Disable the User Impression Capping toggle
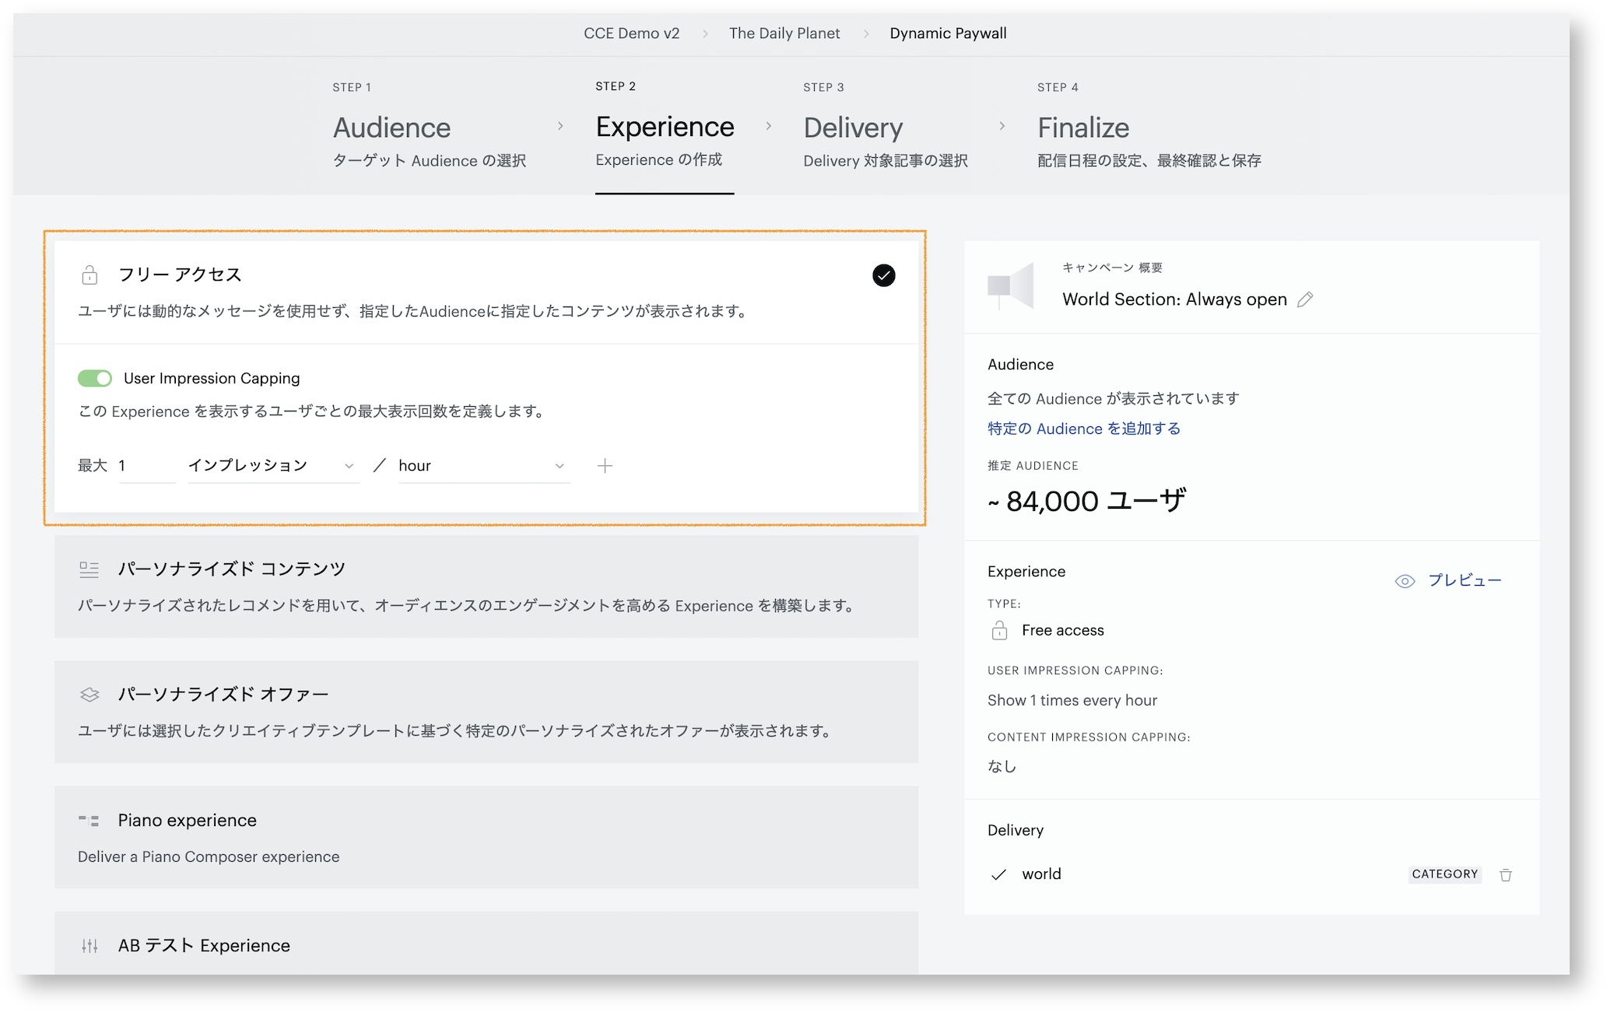 click(95, 378)
